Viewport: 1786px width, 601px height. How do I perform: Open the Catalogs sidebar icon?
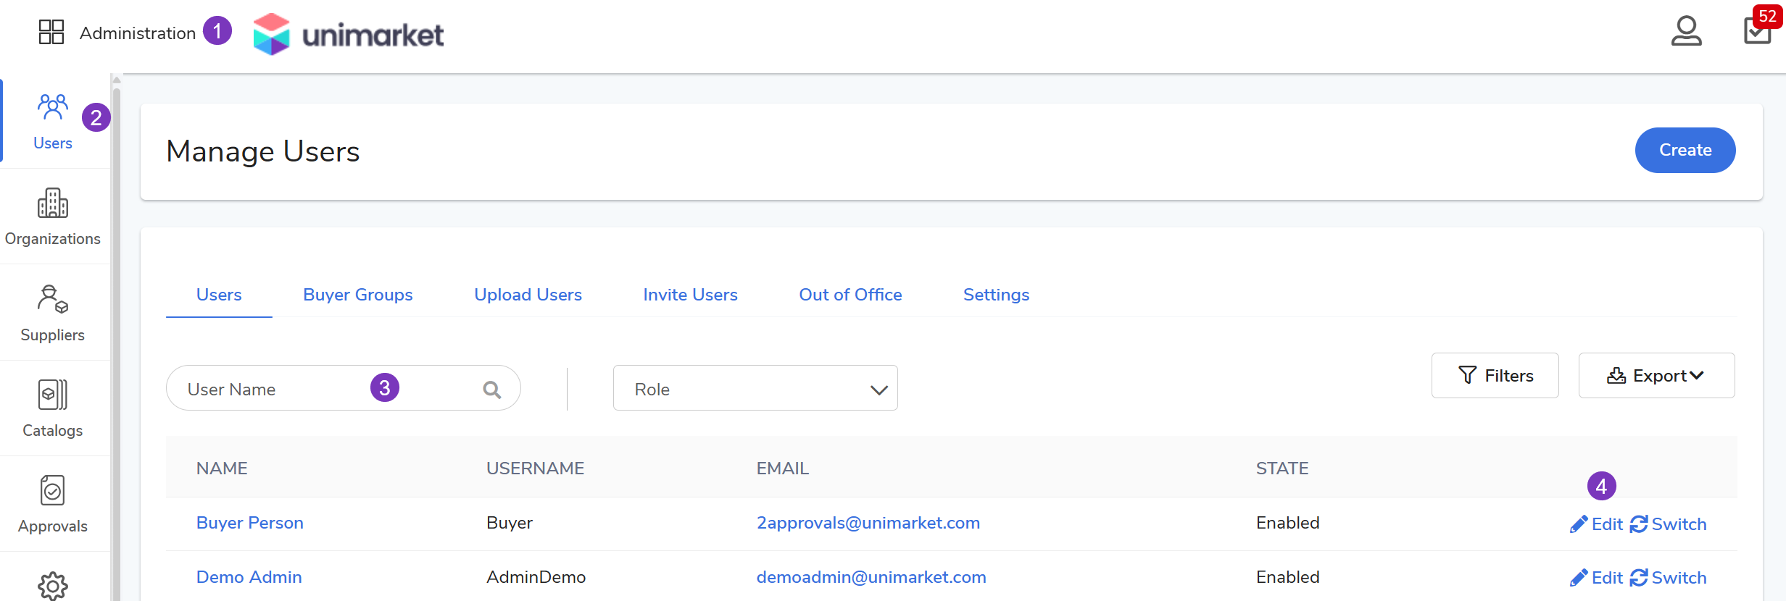(53, 408)
